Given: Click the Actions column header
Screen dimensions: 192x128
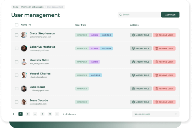Looking at the screenshot, I should tap(134, 25).
